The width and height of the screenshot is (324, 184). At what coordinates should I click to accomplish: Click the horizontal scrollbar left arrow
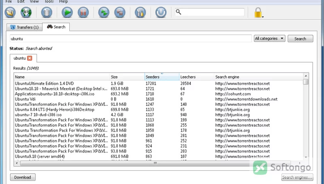point(17,163)
